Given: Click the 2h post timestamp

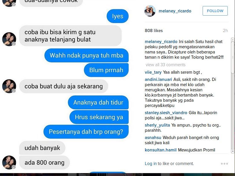Looking at the screenshot, I should 225,31.
